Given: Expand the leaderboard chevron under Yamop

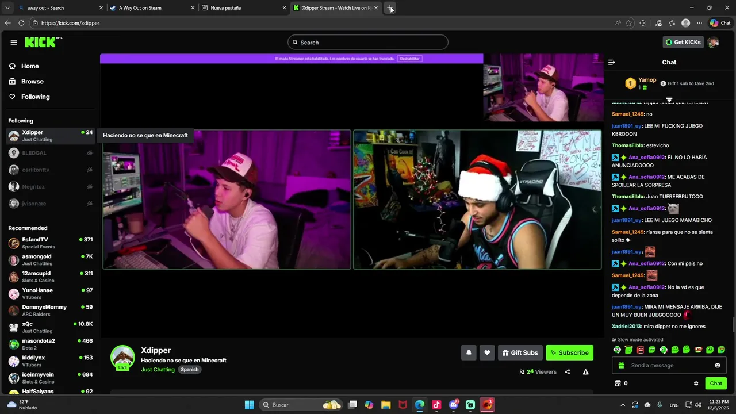Looking at the screenshot, I should coord(669,99).
